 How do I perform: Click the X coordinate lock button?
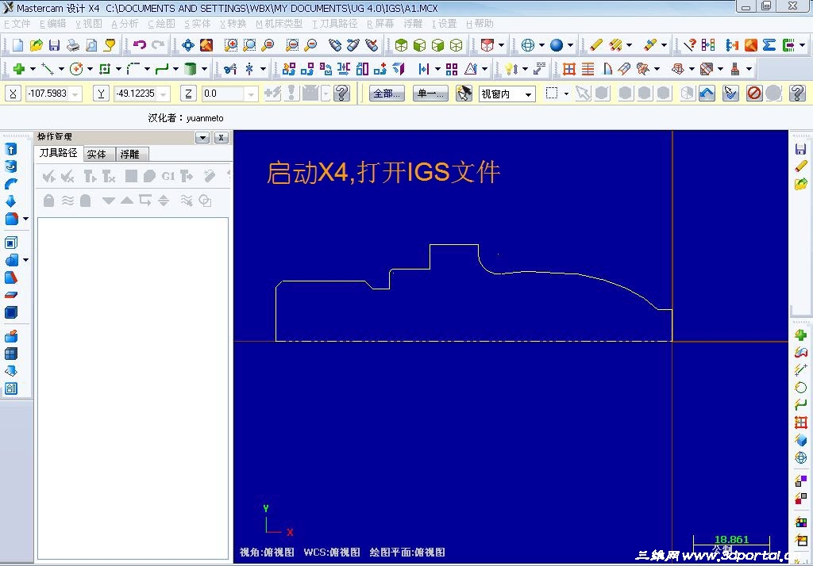click(13, 94)
